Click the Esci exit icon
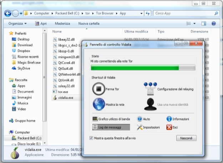The height and width of the screenshot is (163, 223). [x=169, y=127]
